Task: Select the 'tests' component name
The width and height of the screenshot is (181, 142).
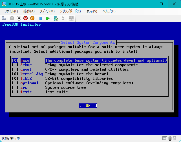Action: click(26, 92)
